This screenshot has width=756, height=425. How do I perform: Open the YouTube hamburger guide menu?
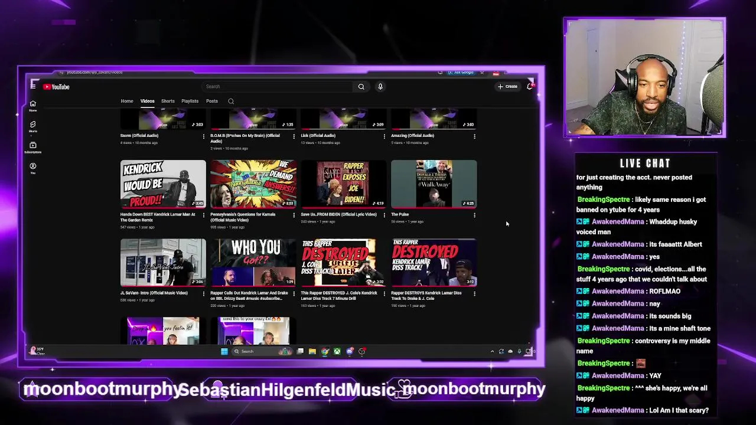pos(33,87)
